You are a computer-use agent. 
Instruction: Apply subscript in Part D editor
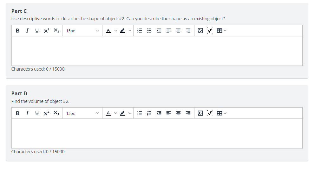[56, 113]
